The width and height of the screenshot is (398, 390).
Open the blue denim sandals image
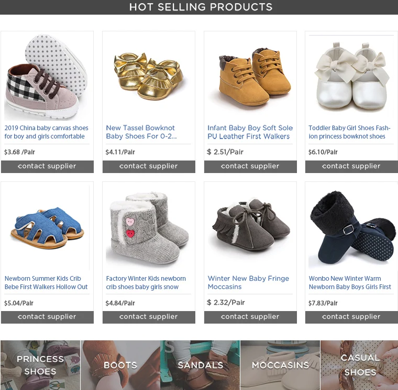tap(47, 227)
